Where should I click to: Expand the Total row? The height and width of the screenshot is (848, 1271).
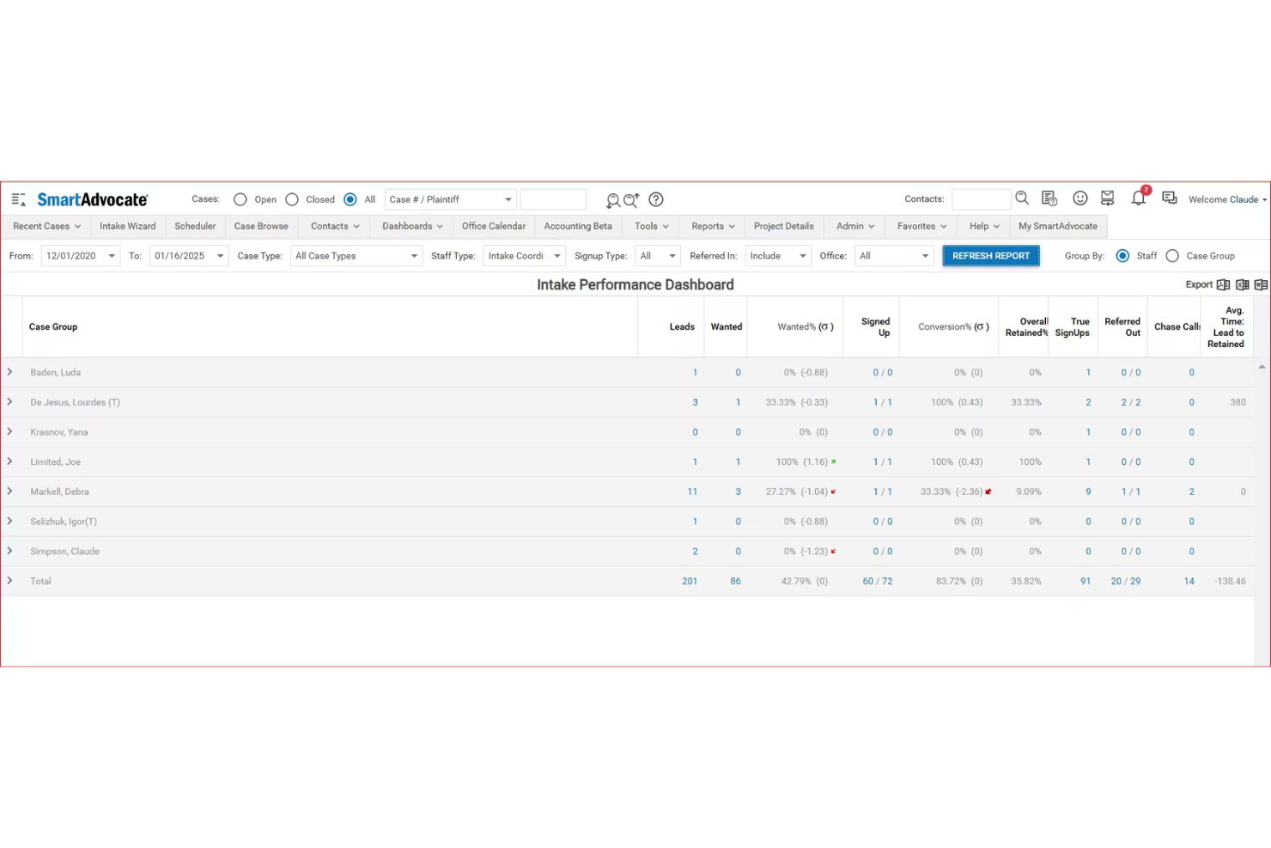click(x=9, y=581)
